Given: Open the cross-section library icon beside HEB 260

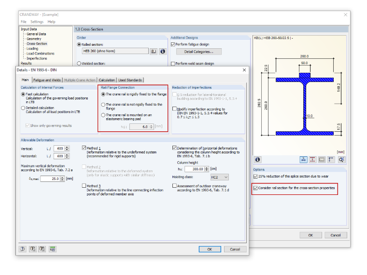Looking at the screenshot, I should 154,51.
